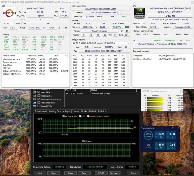194x176 pixels.
Task: Click the Save button
Action: pyautogui.click(x=84, y=173)
